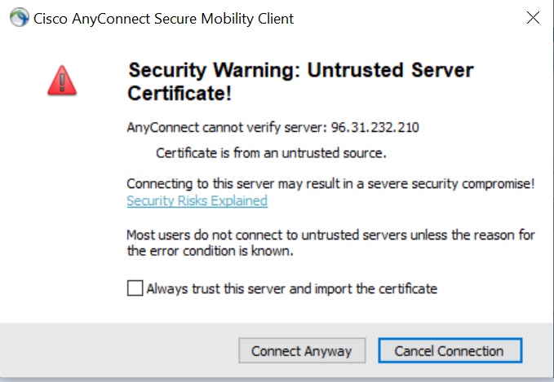
Task: Click 'Certificate is from an untrusted source' line
Action: point(271,153)
